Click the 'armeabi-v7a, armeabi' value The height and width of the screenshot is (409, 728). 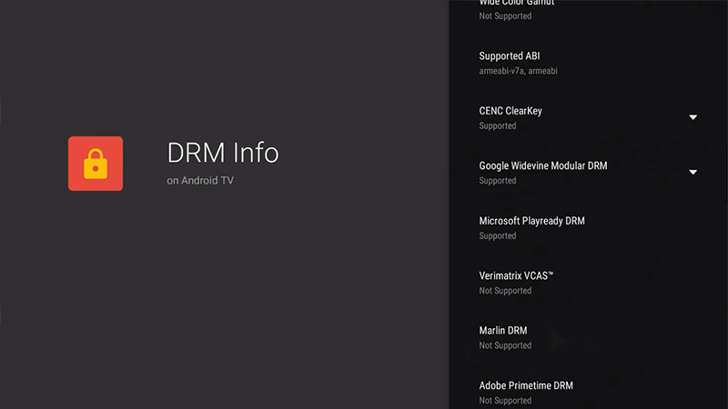tap(518, 71)
